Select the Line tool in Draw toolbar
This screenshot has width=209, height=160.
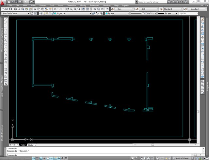pos(6,20)
